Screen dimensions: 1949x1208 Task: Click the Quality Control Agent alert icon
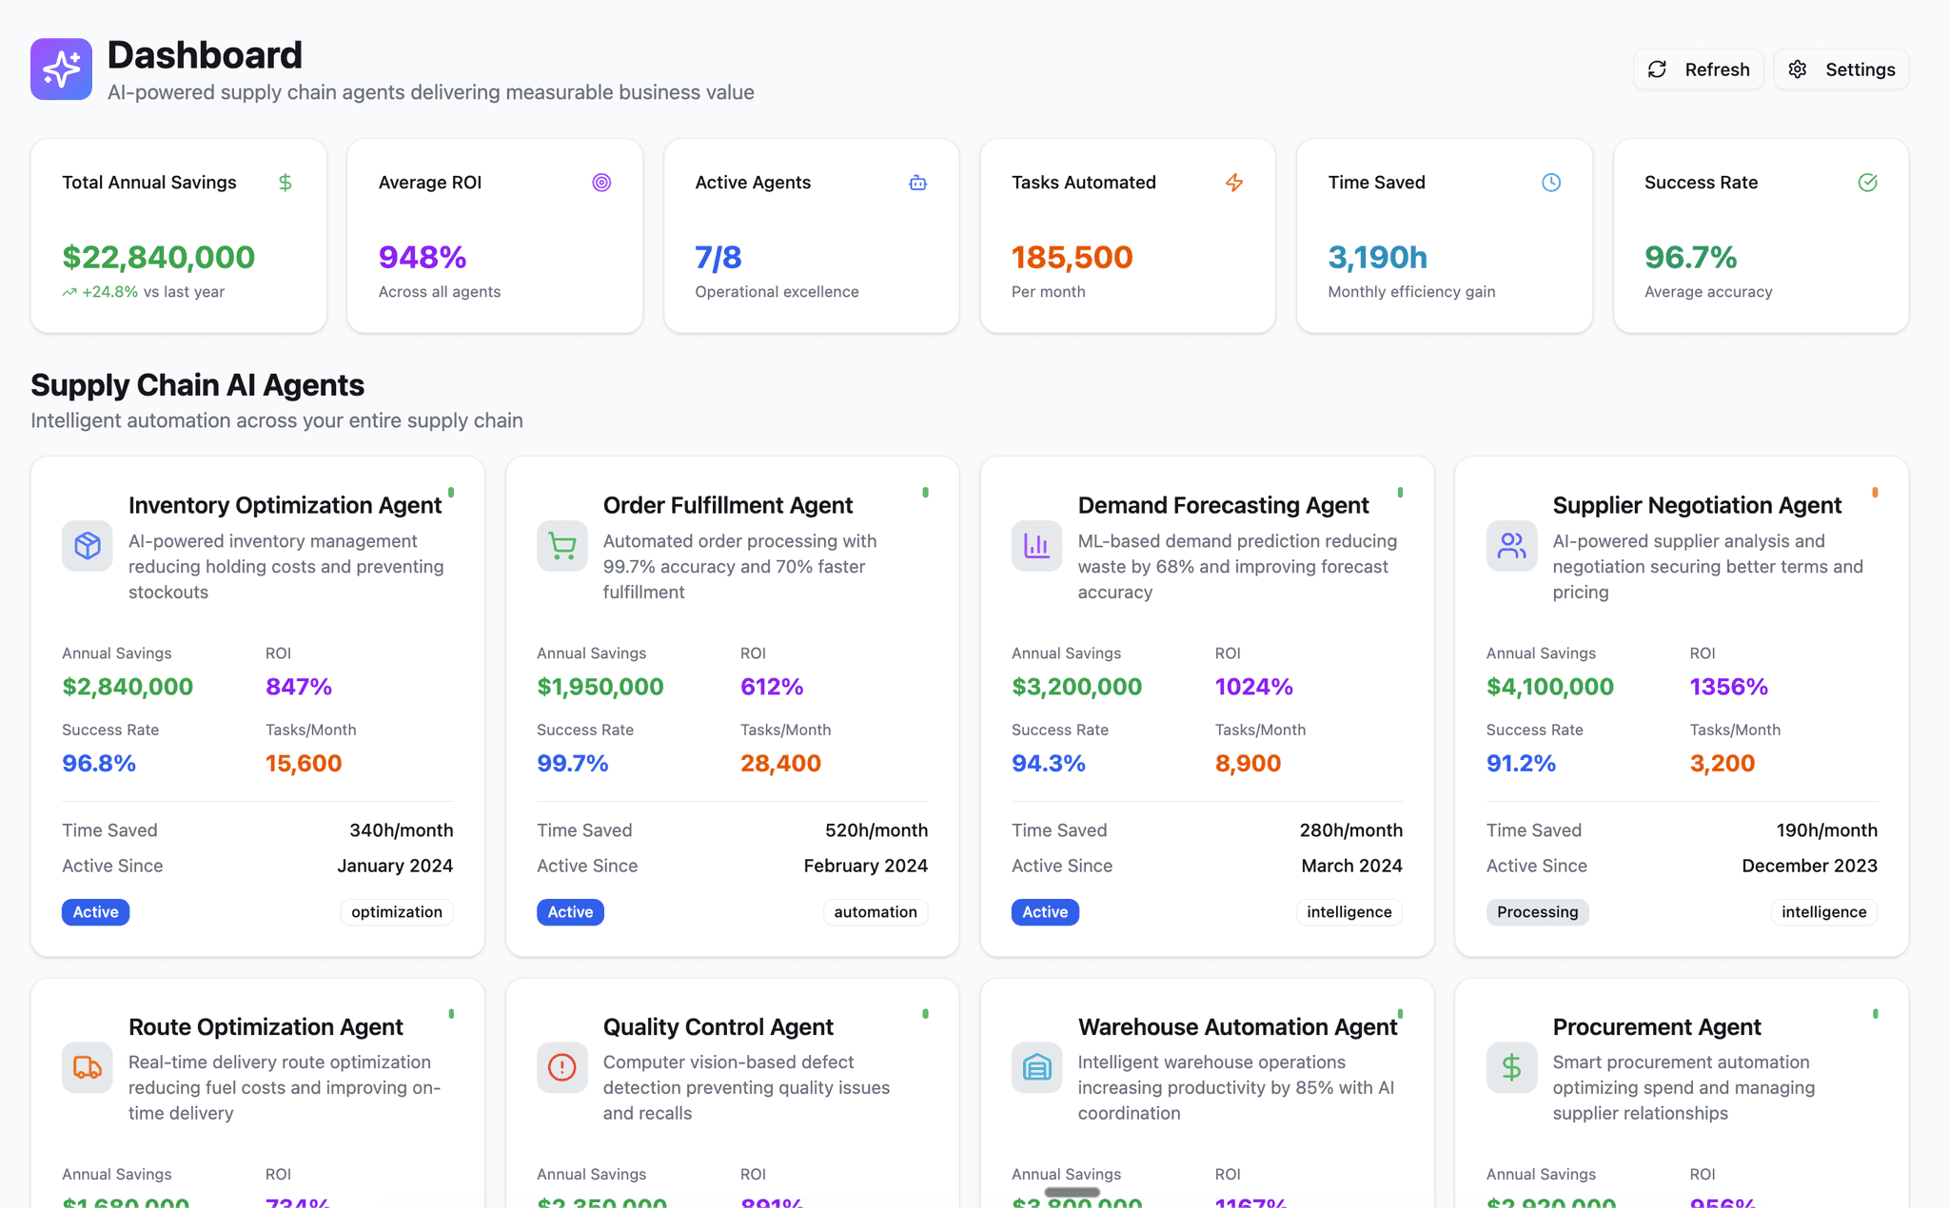(x=562, y=1067)
